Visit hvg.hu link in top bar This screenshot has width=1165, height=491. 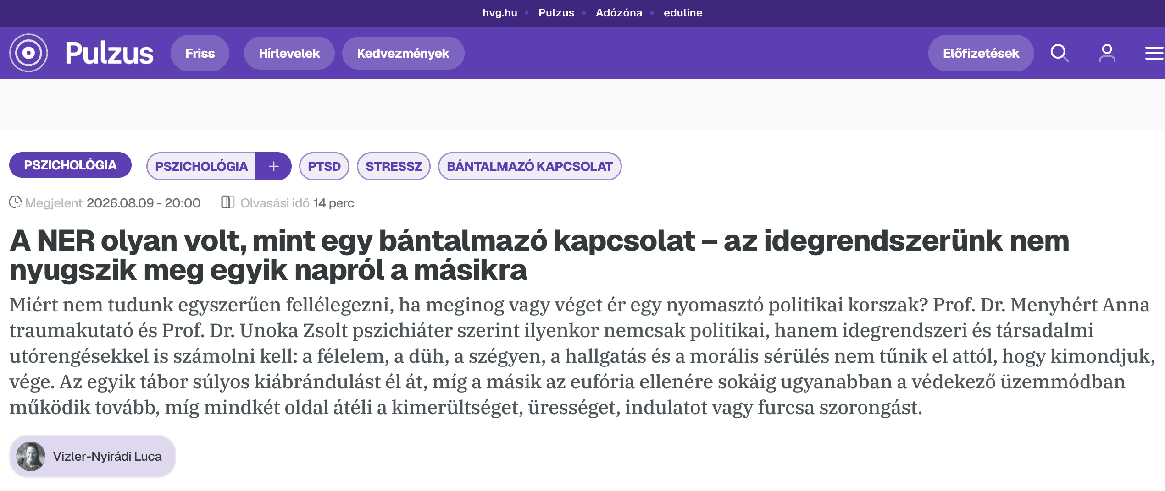click(499, 13)
